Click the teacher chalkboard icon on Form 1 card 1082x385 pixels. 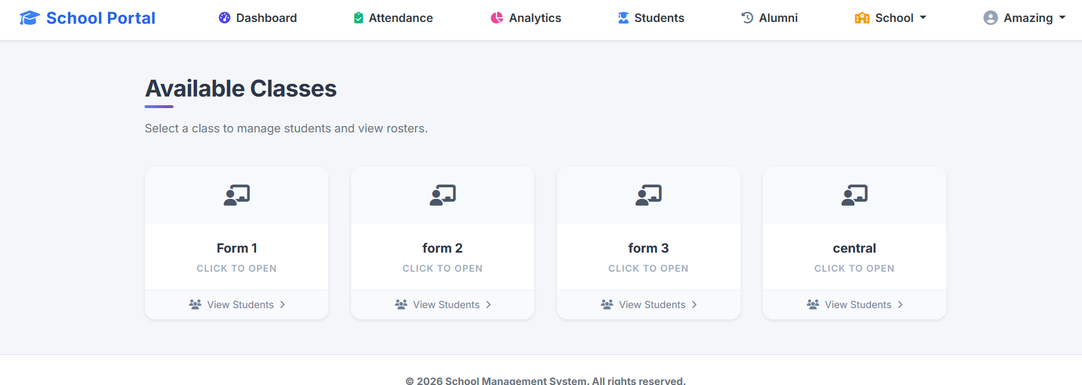coord(237,195)
